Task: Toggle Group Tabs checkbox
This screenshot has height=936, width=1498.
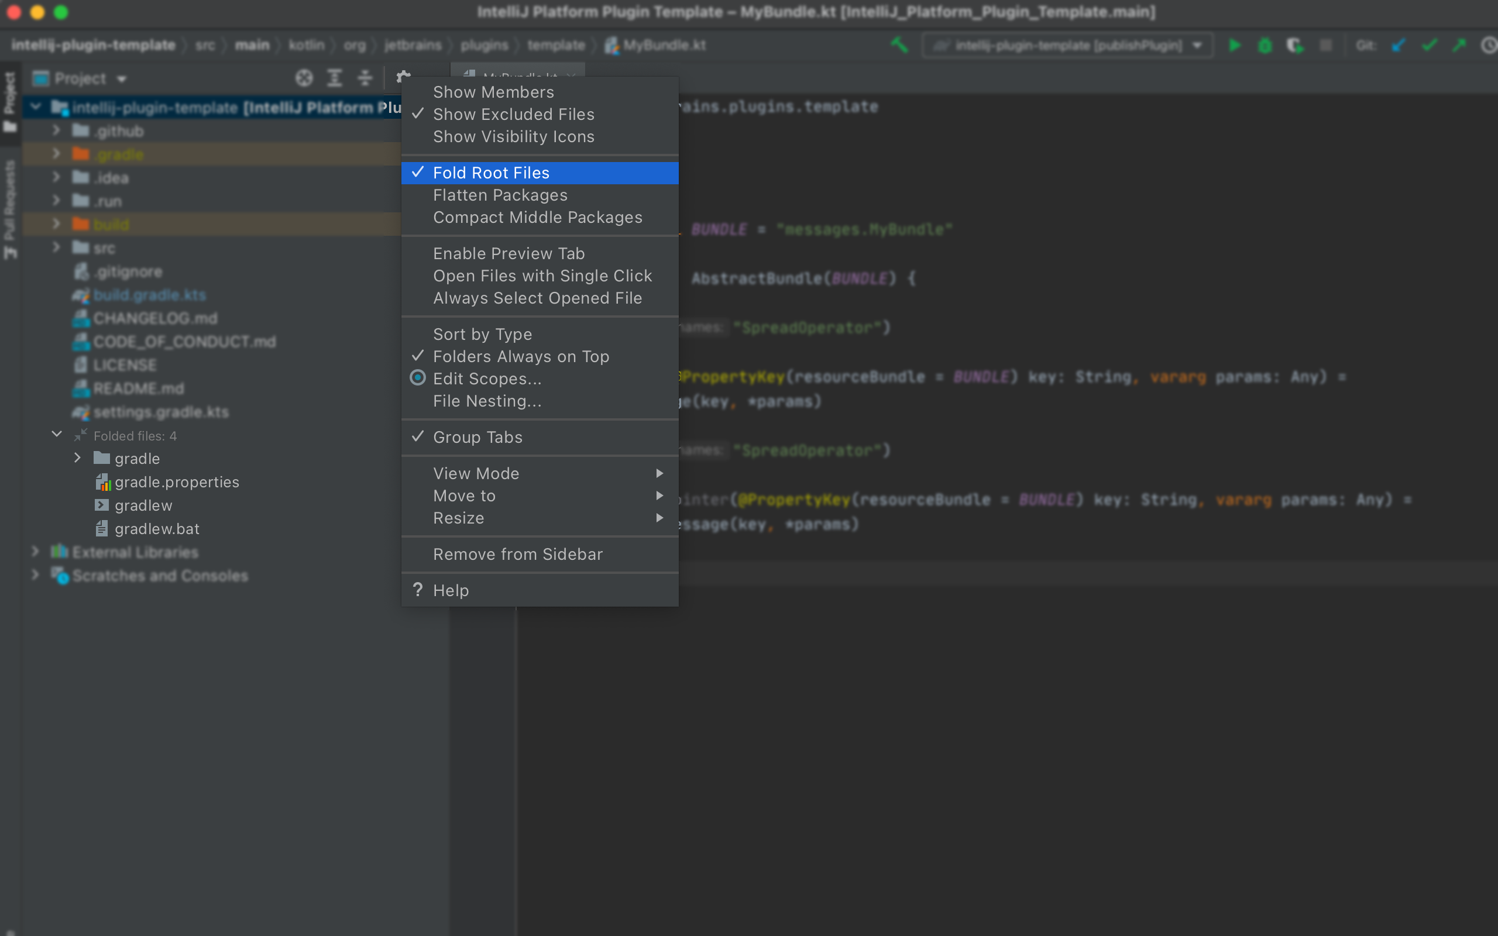Action: (477, 437)
